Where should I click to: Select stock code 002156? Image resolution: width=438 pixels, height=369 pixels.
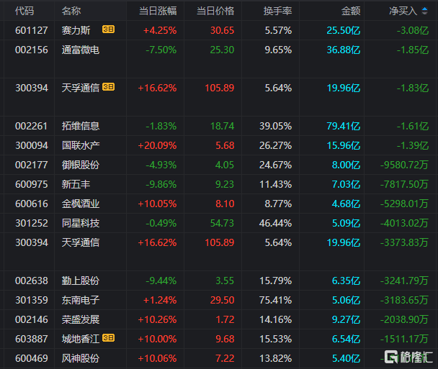point(32,50)
